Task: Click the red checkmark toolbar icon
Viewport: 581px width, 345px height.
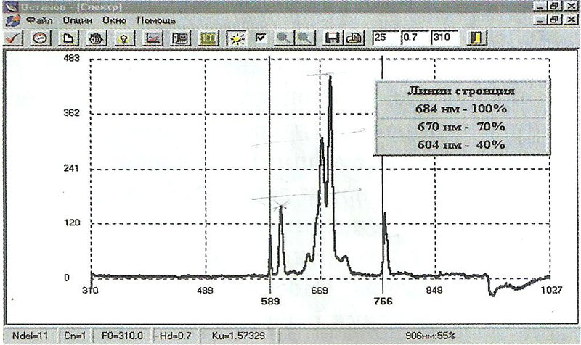Action: point(12,38)
